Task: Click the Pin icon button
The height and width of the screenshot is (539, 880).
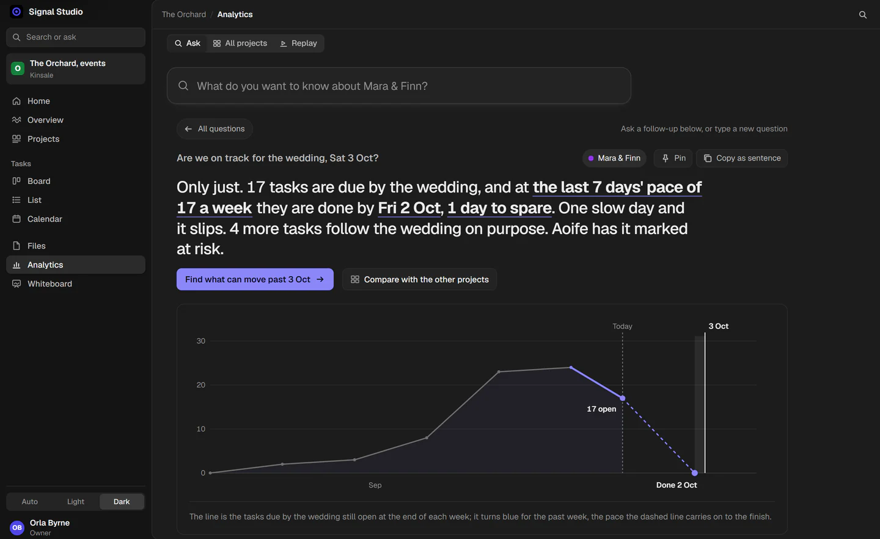Action: click(x=673, y=158)
